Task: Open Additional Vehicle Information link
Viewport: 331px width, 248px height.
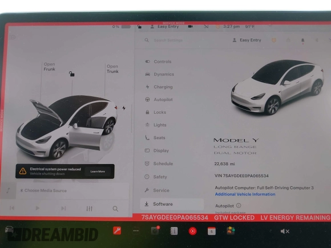Action: [x=245, y=194]
